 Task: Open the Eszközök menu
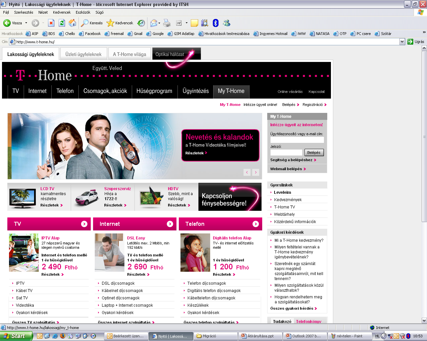coord(83,12)
